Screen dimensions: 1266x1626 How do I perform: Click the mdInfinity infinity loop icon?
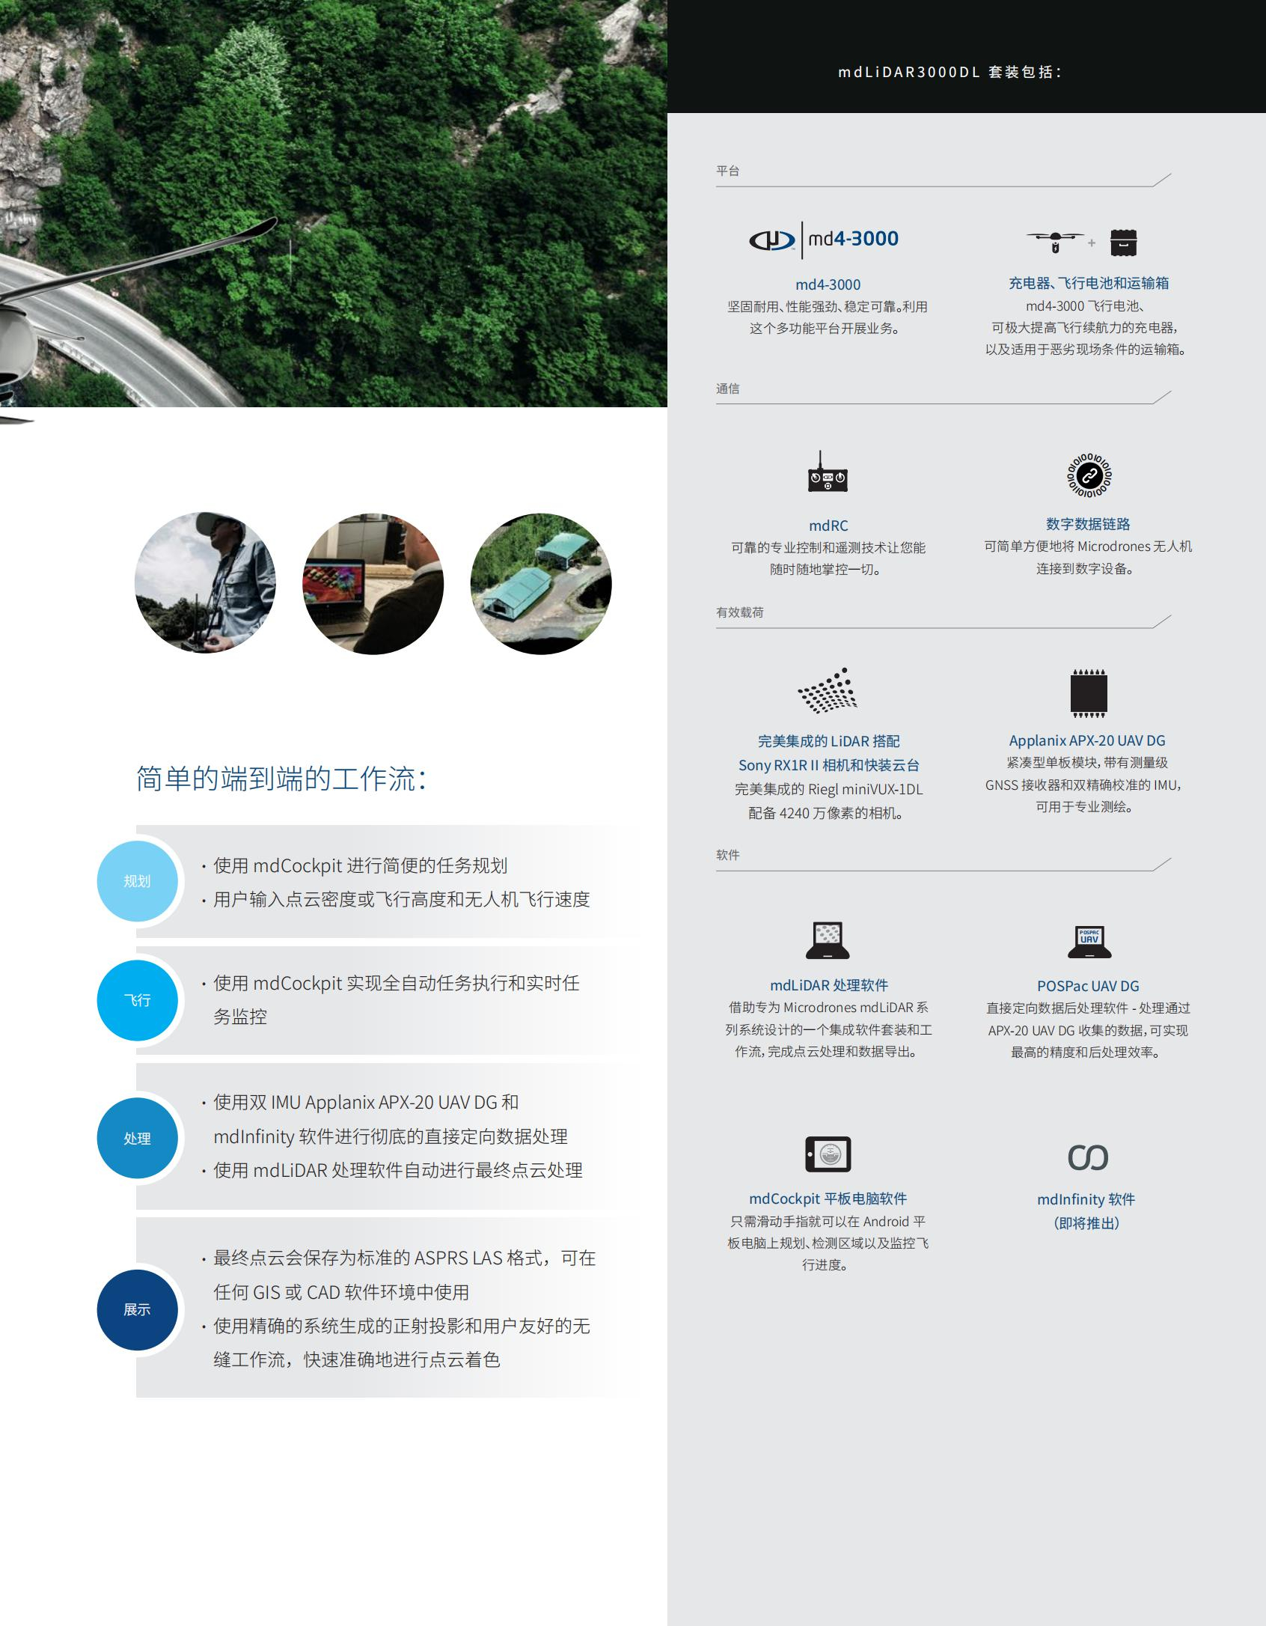coord(1088,1157)
